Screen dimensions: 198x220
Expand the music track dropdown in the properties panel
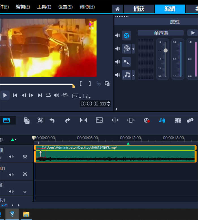134,75
